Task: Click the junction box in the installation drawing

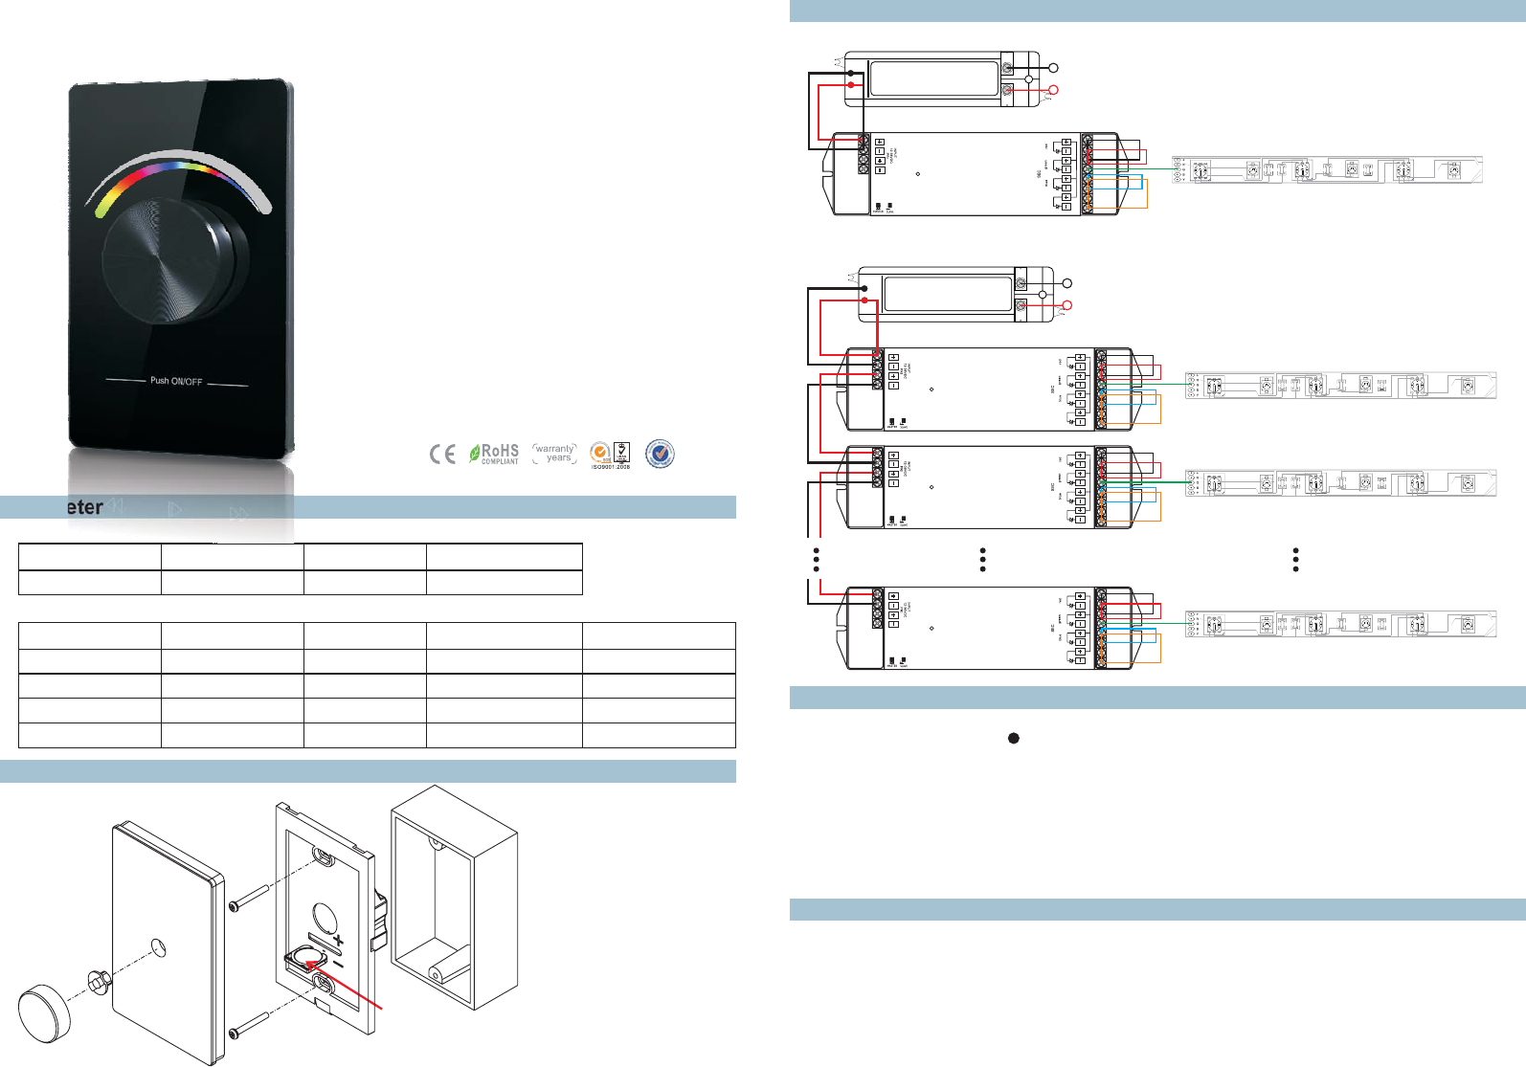Action: [x=455, y=898]
